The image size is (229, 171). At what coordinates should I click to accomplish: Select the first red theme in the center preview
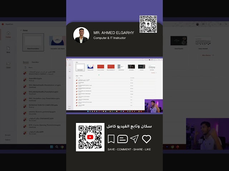coord(101,67)
